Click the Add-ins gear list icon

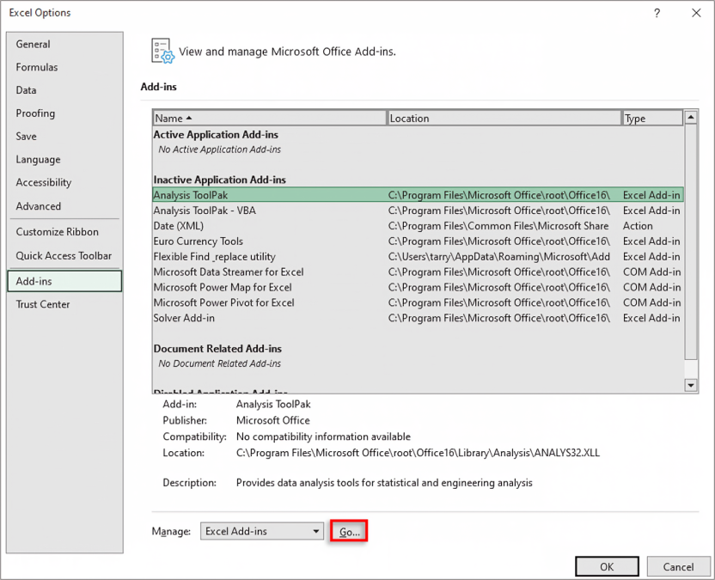(162, 51)
